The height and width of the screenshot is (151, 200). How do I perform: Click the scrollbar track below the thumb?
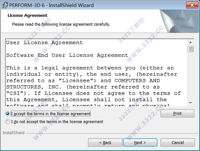(x=191, y=76)
